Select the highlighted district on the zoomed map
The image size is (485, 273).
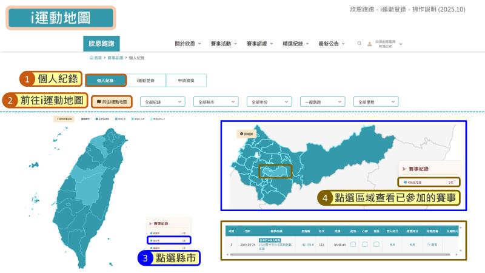click(275, 172)
